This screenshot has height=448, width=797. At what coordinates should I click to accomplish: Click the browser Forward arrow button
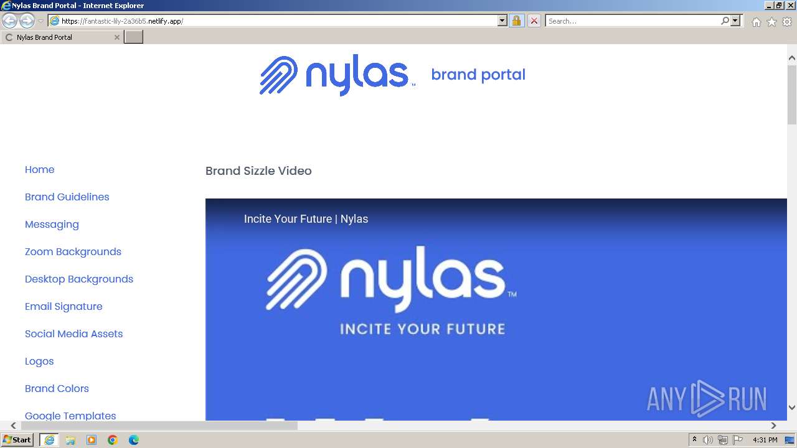[x=27, y=21]
